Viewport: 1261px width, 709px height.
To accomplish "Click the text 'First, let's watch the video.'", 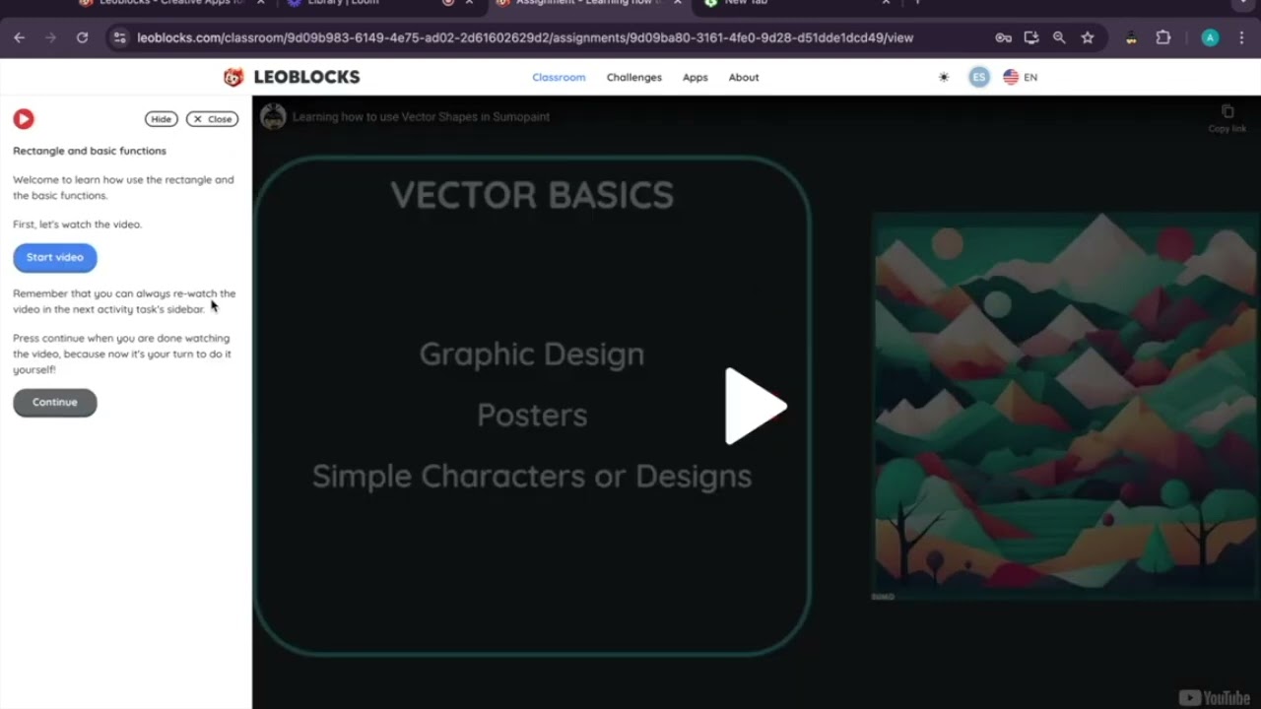I will [77, 225].
